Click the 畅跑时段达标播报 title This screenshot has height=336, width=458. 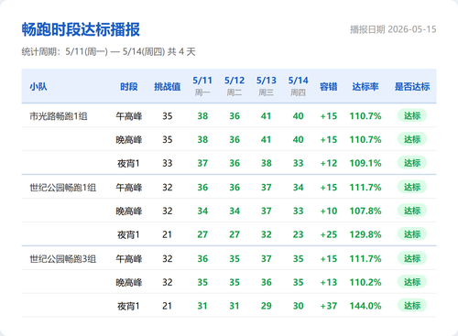81,29
